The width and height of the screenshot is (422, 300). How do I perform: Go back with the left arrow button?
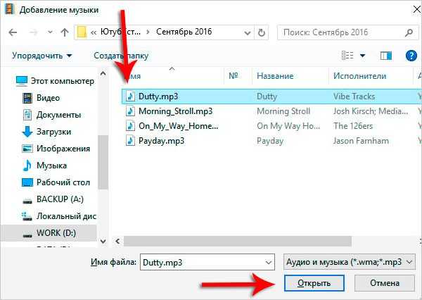coord(13,32)
